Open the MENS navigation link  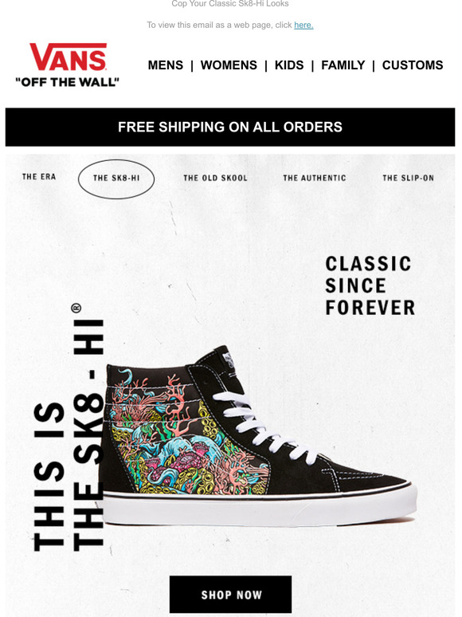(x=166, y=65)
